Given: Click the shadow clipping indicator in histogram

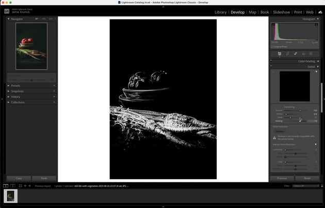Looking at the screenshot, I should 273,25.
